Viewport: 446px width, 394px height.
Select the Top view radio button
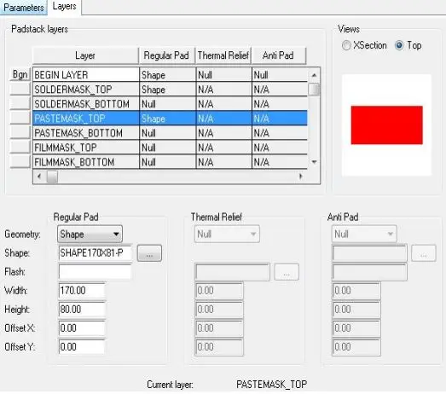[399, 45]
